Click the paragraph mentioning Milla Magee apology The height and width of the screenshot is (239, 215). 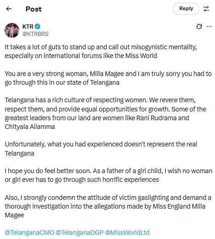click(108, 78)
